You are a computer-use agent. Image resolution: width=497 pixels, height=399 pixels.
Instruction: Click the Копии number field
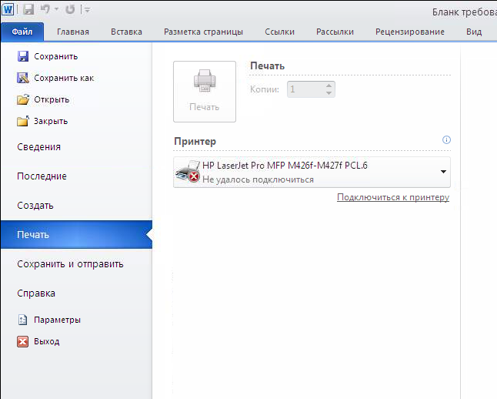coord(305,89)
